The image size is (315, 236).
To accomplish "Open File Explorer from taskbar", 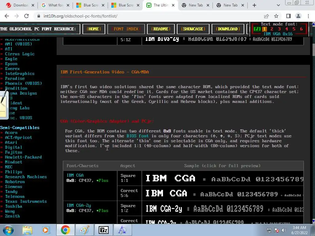I will tap(27, 230).
